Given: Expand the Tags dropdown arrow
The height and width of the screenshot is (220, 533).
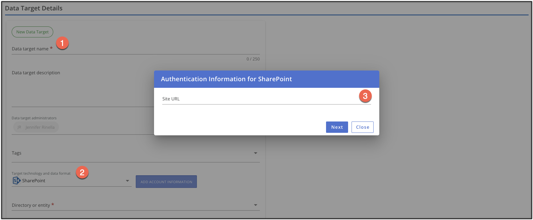Looking at the screenshot, I should click(x=255, y=153).
